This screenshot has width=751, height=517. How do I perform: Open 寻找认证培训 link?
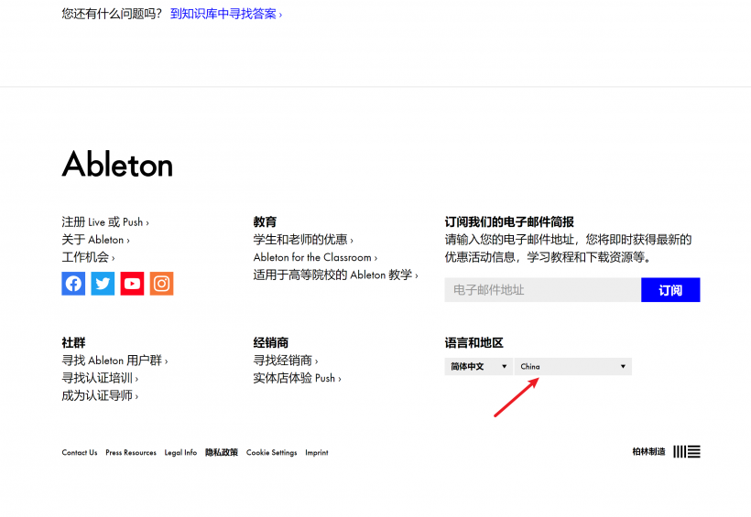tap(100, 378)
